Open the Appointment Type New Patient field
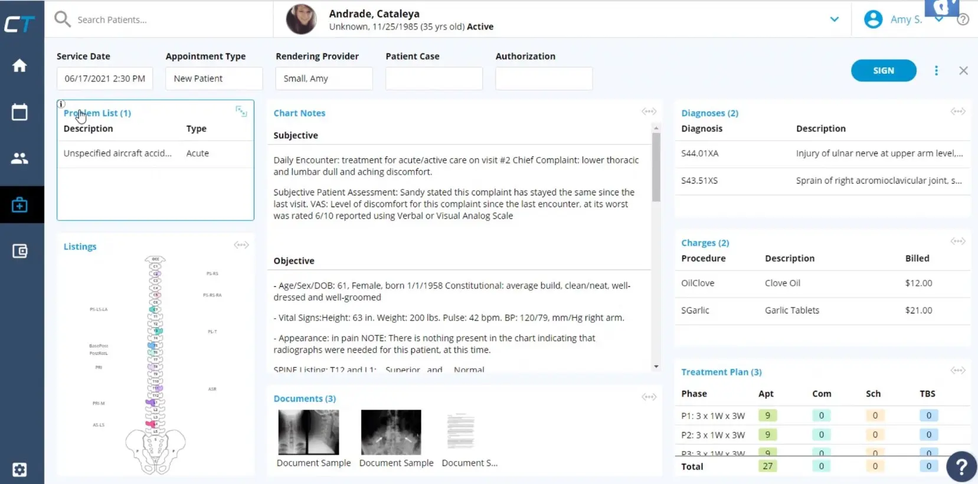Screen dimensions: 978x484 click(214, 79)
